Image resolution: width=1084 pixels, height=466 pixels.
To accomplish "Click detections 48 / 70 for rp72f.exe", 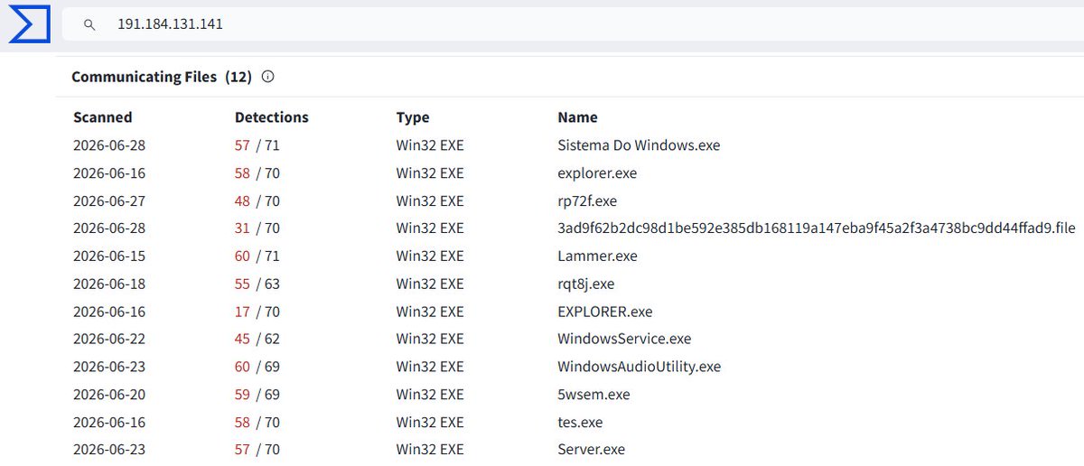I will pyautogui.click(x=257, y=201).
